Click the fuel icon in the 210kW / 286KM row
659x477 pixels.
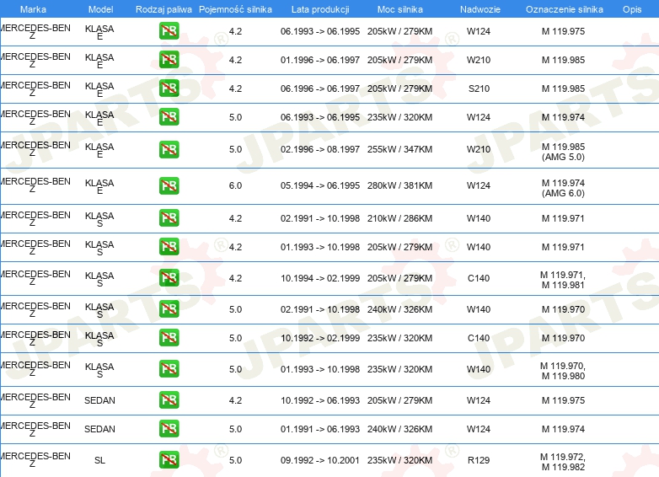pos(169,217)
